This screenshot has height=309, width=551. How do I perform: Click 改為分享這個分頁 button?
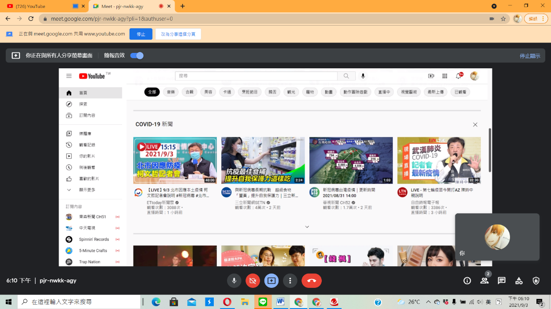pyautogui.click(x=178, y=34)
